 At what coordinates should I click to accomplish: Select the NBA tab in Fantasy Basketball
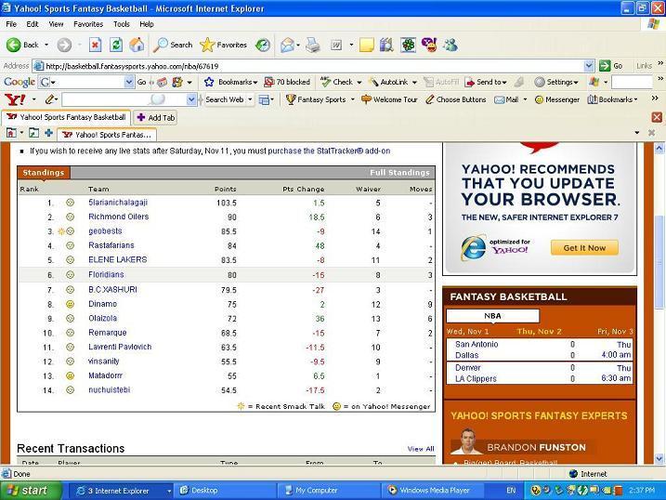point(492,316)
